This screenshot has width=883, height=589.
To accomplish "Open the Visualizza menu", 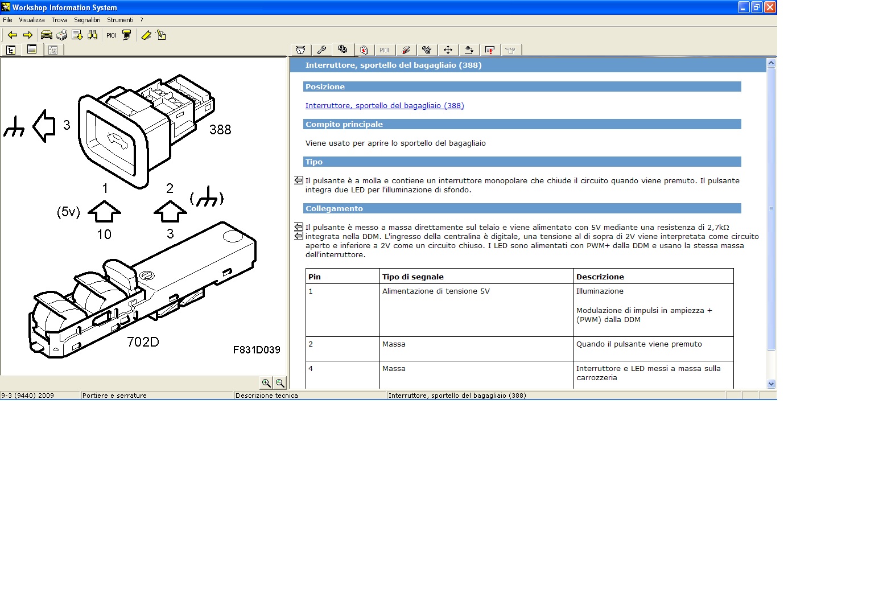I will (32, 20).
